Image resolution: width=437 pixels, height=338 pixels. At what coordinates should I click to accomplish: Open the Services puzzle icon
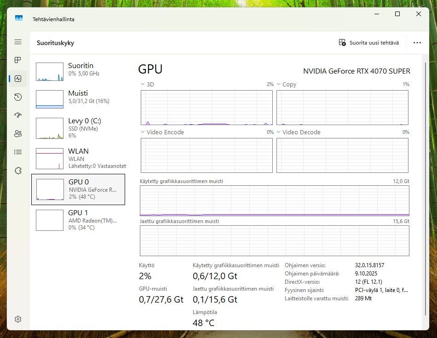click(x=18, y=170)
